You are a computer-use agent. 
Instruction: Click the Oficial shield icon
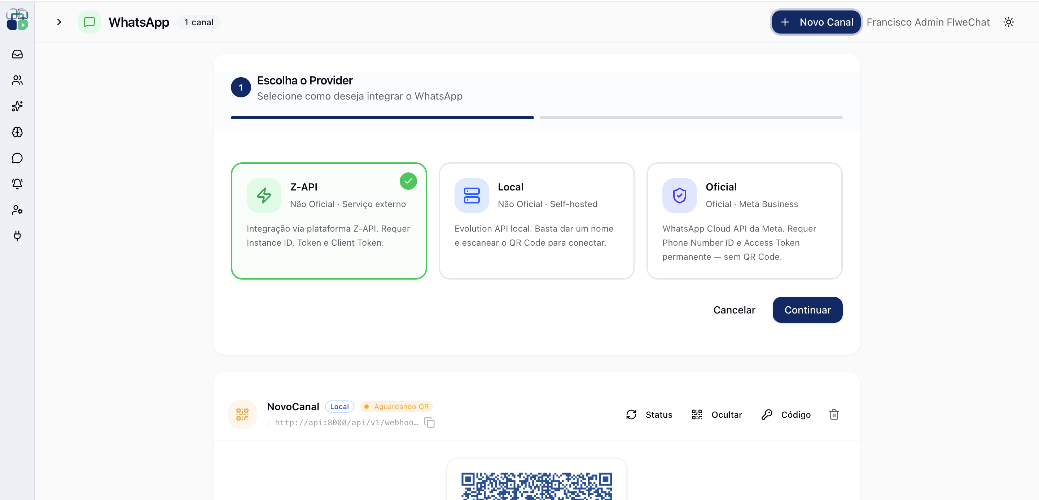(x=679, y=195)
